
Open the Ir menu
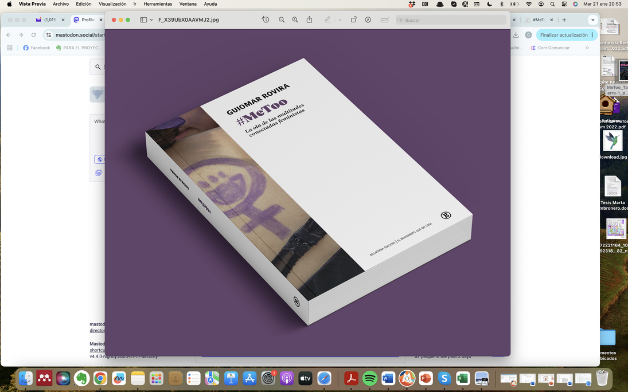tap(135, 4)
